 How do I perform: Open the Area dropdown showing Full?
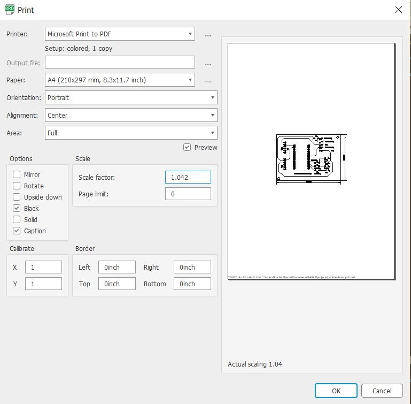pyautogui.click(x=131, y=133)
